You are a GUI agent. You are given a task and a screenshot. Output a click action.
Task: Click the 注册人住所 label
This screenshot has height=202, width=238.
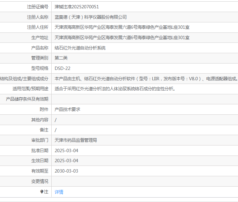coord(38,27)
